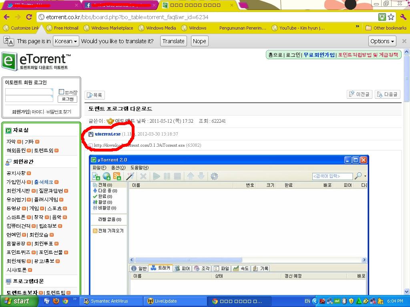The width and height of the screenshot is (410, 307).
Task: Reload the current page
Action: (29, 17)
